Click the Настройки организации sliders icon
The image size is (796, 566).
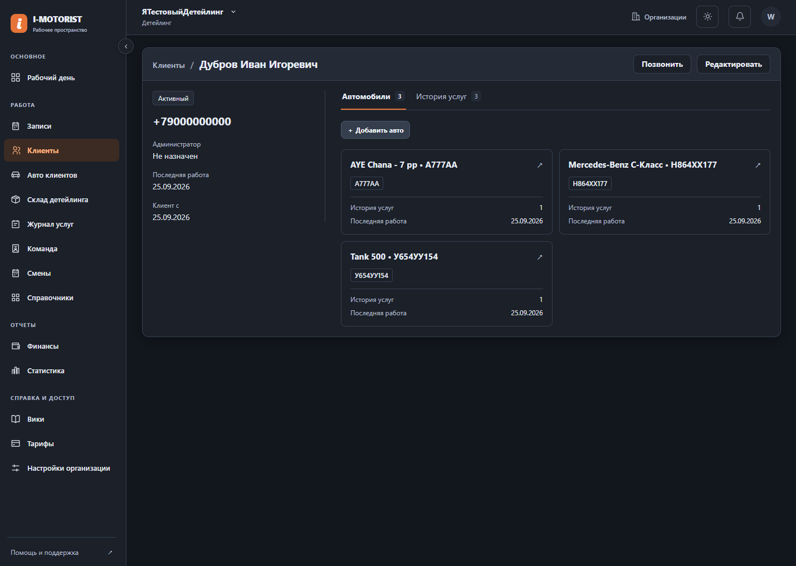click(x=16, y=468)
